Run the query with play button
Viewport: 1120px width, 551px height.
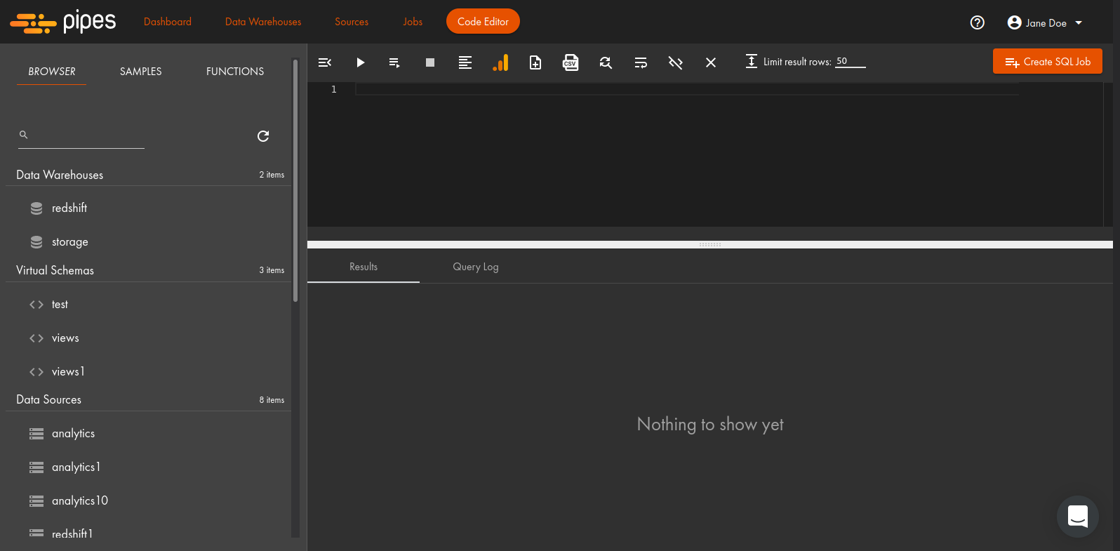pos(360,62)
